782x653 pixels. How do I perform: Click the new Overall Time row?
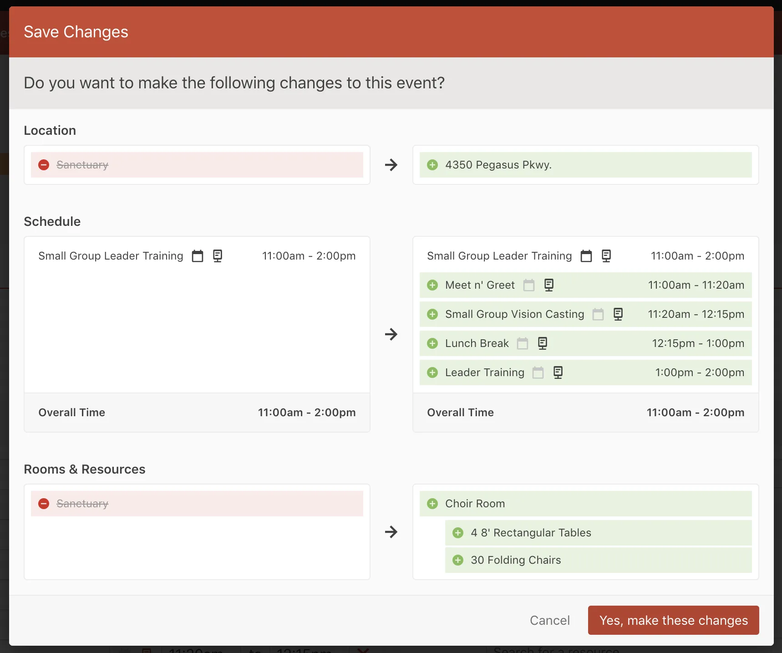585,413
